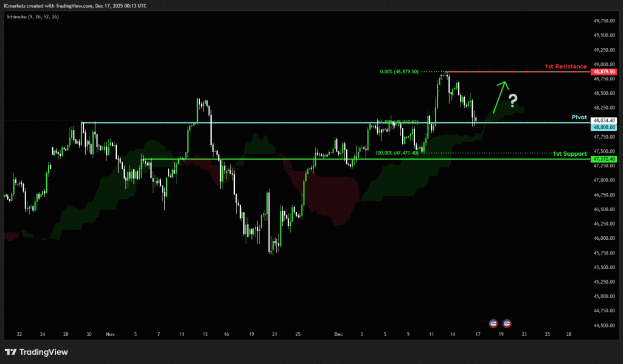623x364 pixels.
Task: Select the red 1st Resistance horizontal line
Action: [x=517, y=72]
